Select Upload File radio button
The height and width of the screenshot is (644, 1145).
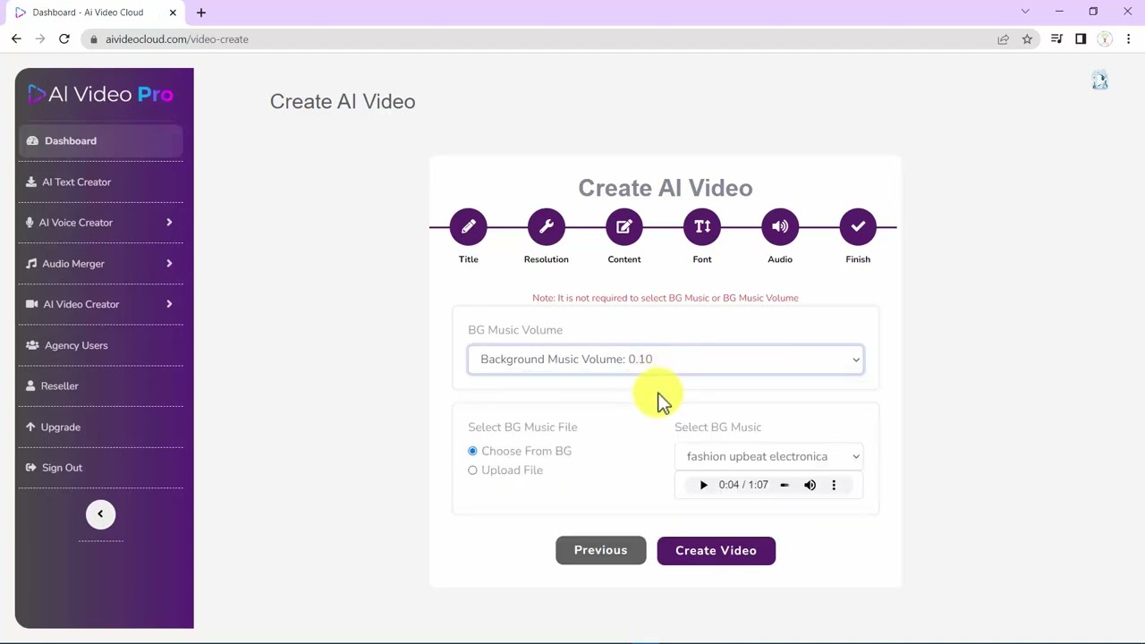click(x=472, y=470)
